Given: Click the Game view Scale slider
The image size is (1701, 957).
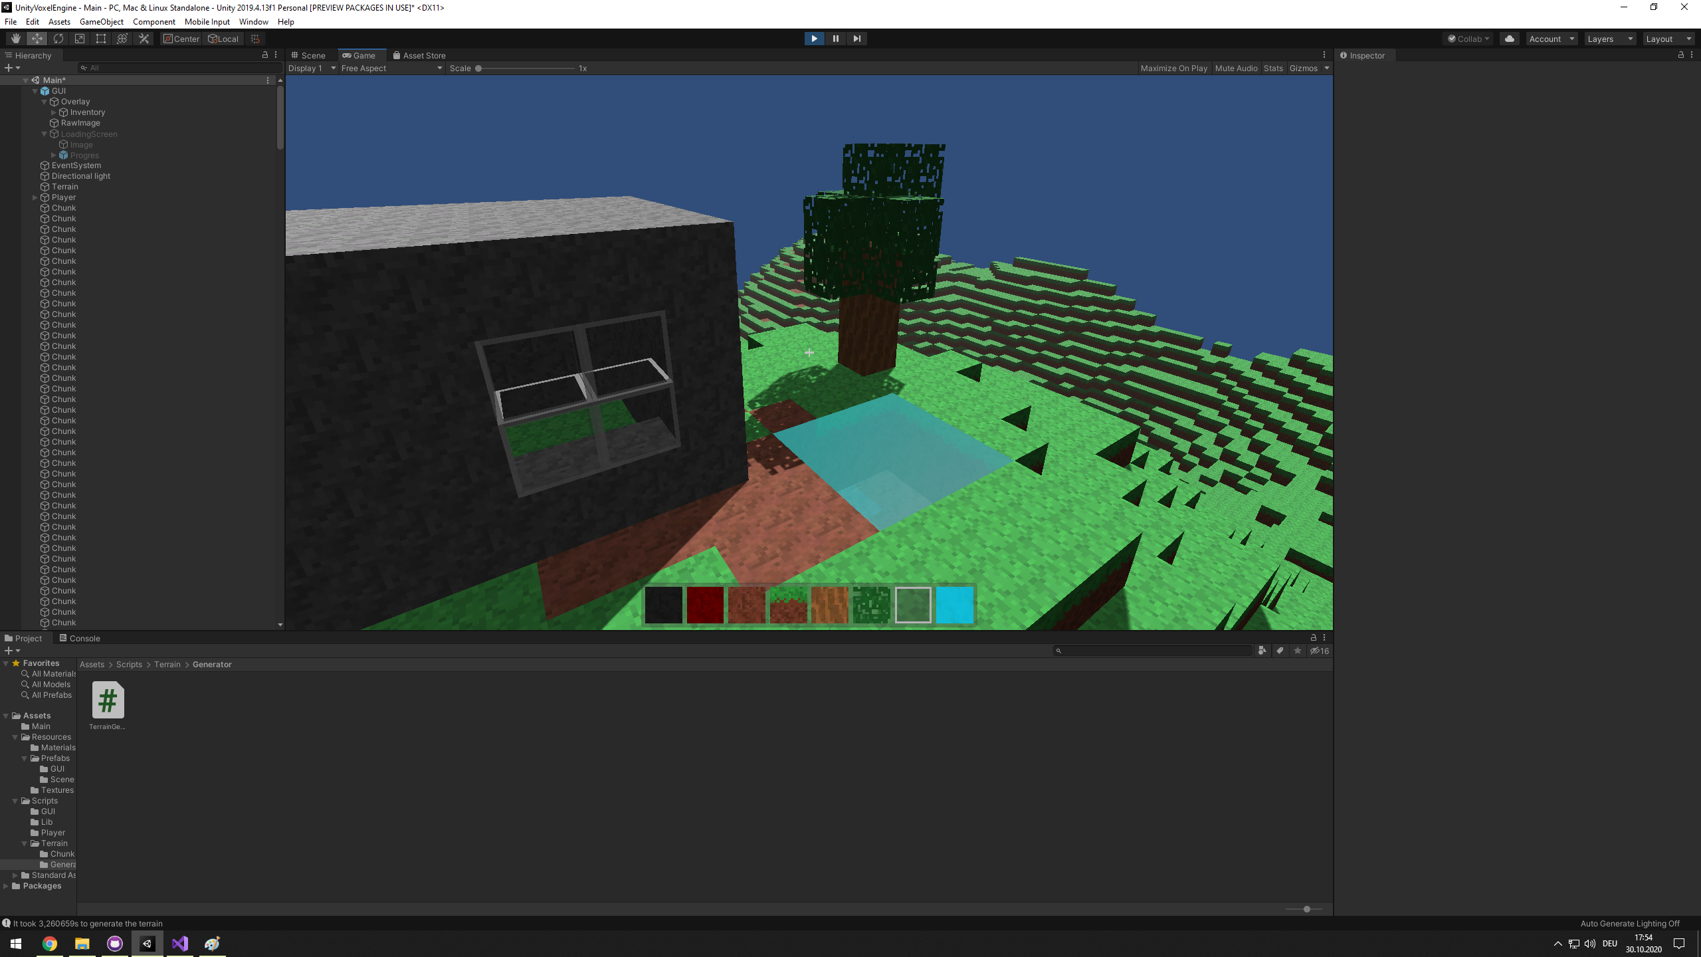Looking at the screenshot, I should click(x=525, y=68).
